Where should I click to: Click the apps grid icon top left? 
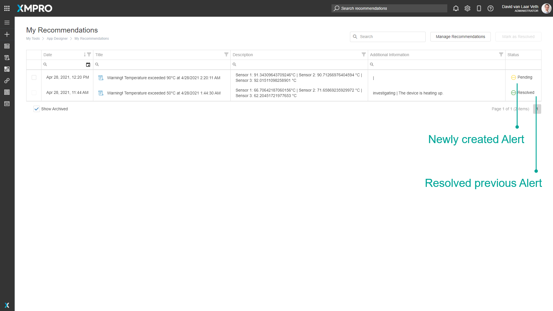[x=7, y=8]
